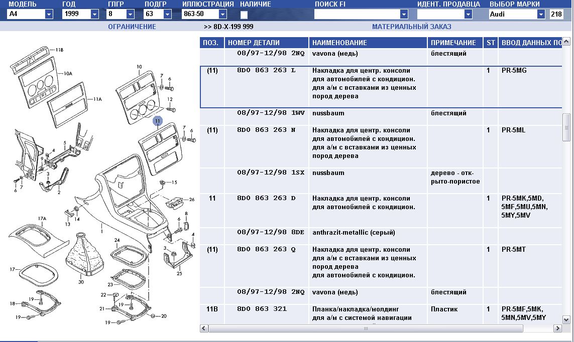Click the 218 counter field next to Audi

pos(556,14)
